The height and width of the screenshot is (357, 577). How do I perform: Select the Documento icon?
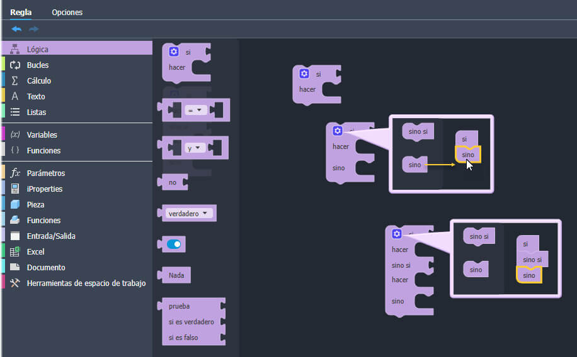click(14, 267)
